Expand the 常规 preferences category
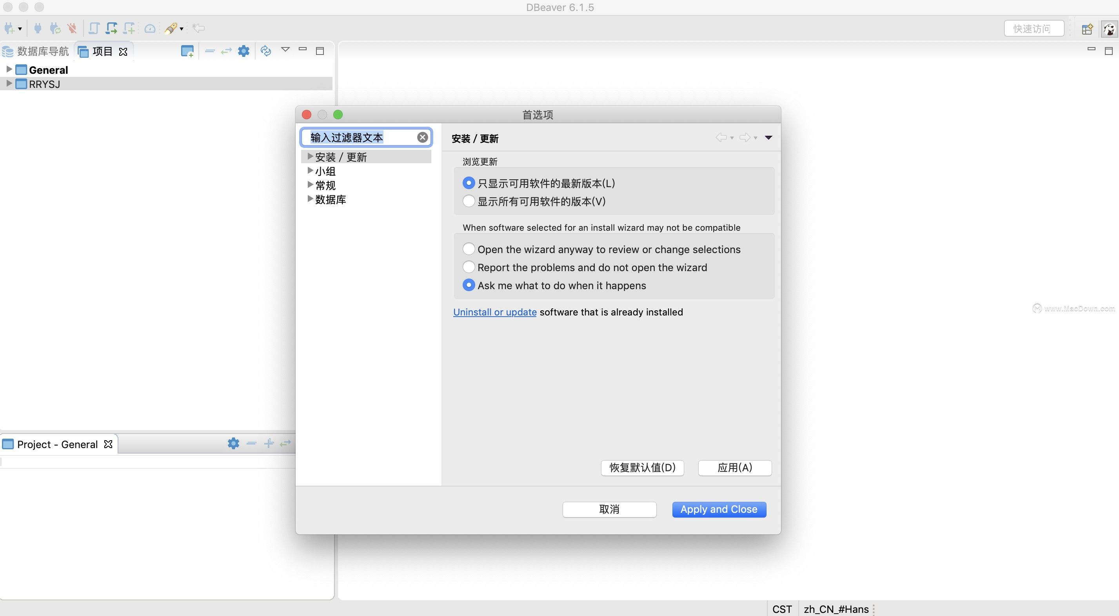Viewport: 1119px width, 616px height. [x=310, y=185]
